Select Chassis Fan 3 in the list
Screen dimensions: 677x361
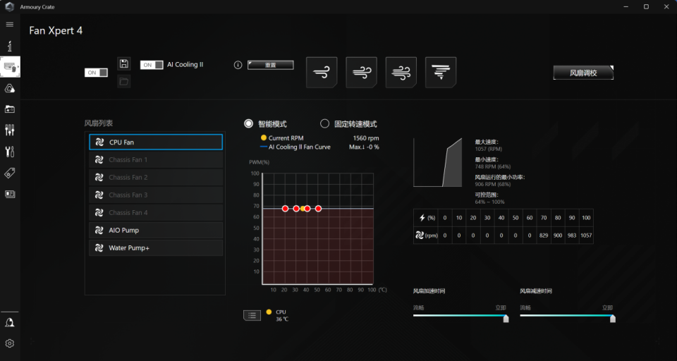click(x=156, y=195)
